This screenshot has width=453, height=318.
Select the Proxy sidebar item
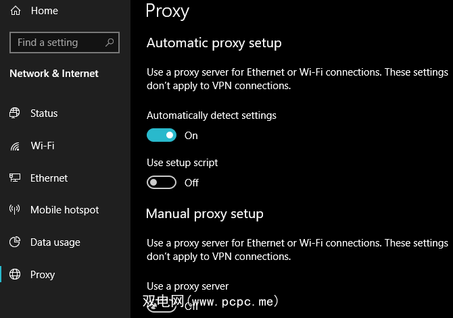click(43, 275)
